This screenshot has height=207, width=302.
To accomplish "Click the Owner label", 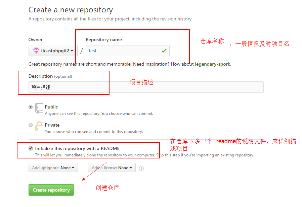I will 35,40.
